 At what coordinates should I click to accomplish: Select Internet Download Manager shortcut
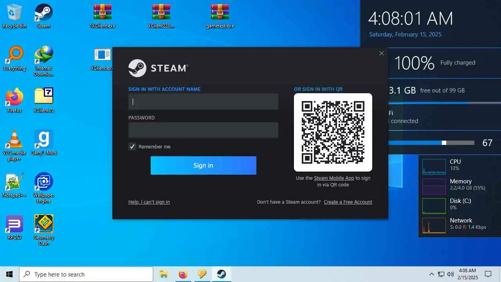(43, 61)
